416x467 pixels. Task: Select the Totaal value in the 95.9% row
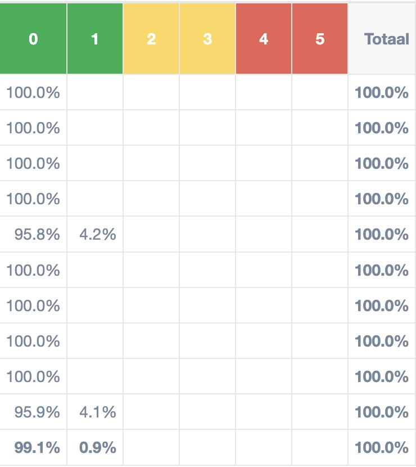pos(382,412)
